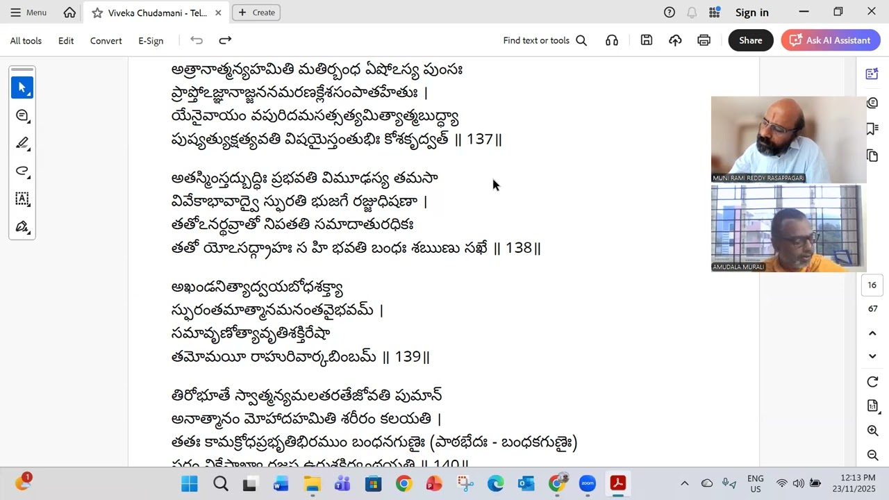
Task: Open the AI Assistant panel icon
Action: pyautogui.click(x=872, y=74)
